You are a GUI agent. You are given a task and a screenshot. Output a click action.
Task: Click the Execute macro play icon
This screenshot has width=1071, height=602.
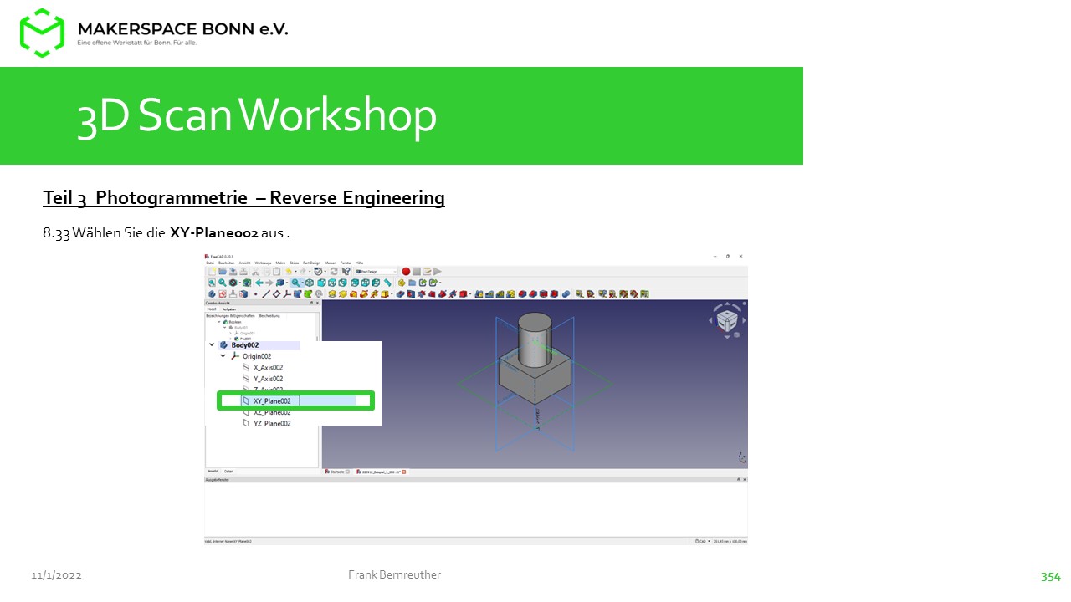[x=437, y=272]
